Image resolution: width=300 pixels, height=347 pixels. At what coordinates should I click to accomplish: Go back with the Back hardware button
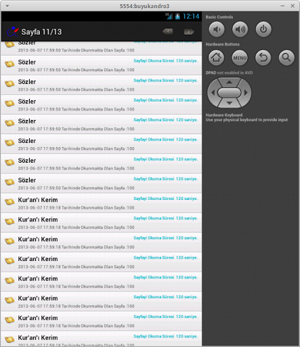click(263, 58)
